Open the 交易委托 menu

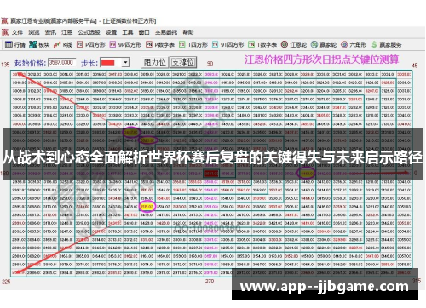166,32
